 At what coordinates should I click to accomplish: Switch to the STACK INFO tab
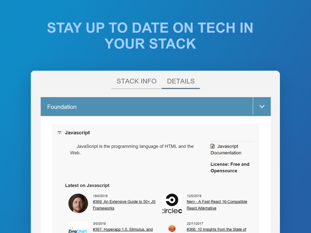[136, 81]
